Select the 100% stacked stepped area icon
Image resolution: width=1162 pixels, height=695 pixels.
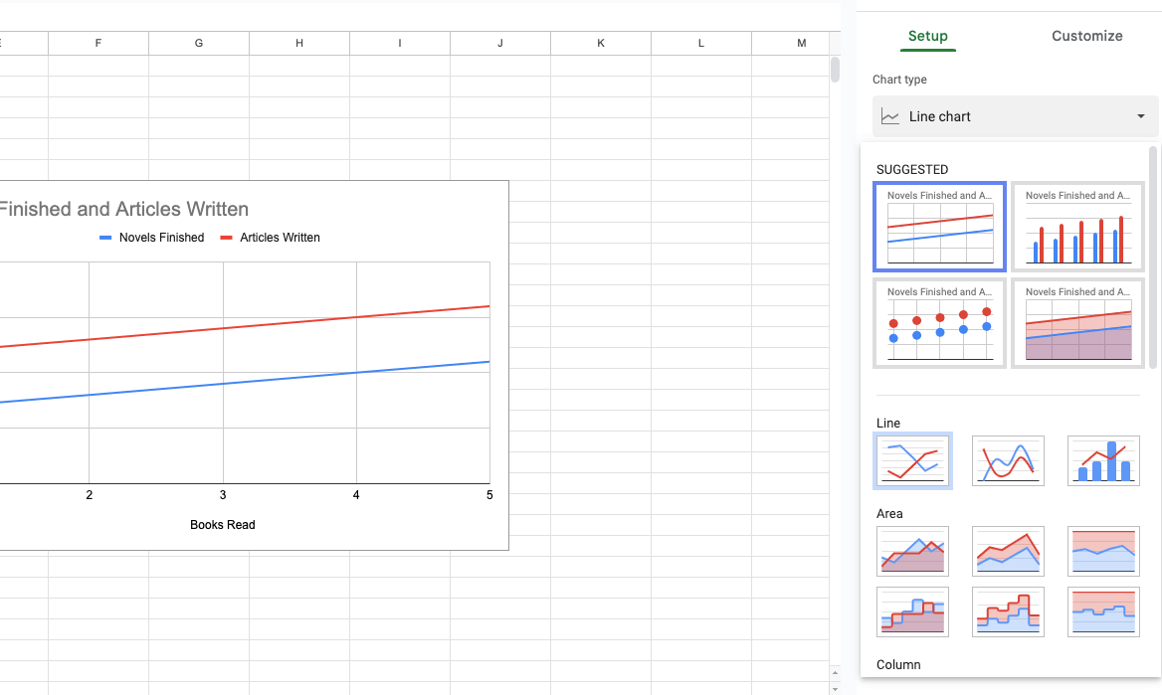pos(1103,611)
